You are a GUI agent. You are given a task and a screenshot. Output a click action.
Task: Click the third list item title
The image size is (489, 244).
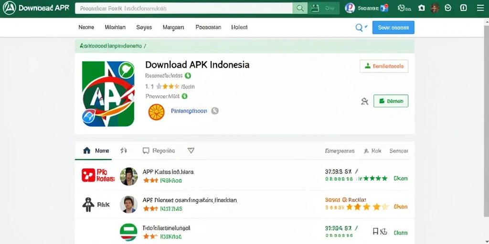point(167,228)
